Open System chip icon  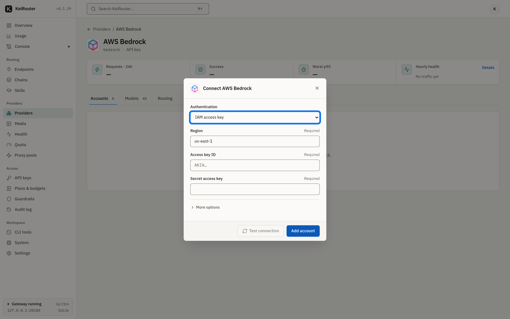click(9, 243)
